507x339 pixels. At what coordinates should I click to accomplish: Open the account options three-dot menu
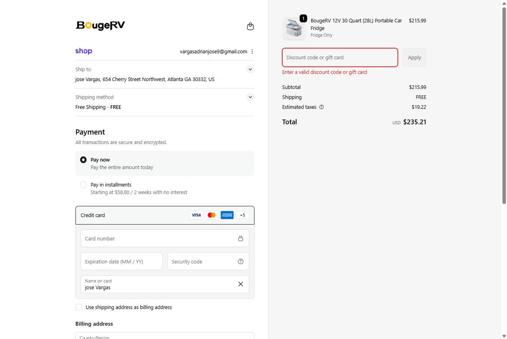(x=252, y=51)
